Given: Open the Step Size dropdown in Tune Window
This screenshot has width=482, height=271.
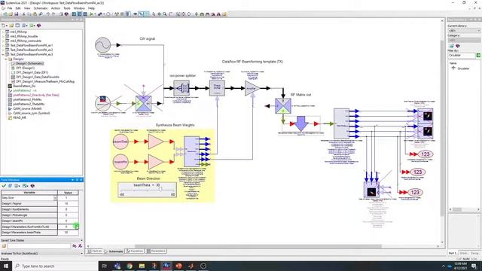Looking at the screenshot, I should (x=55, y=198).
